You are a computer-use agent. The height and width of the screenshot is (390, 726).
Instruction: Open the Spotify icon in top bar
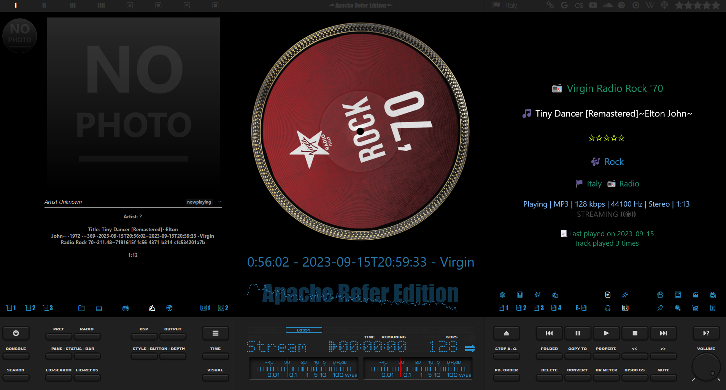(x=621, y=5)
